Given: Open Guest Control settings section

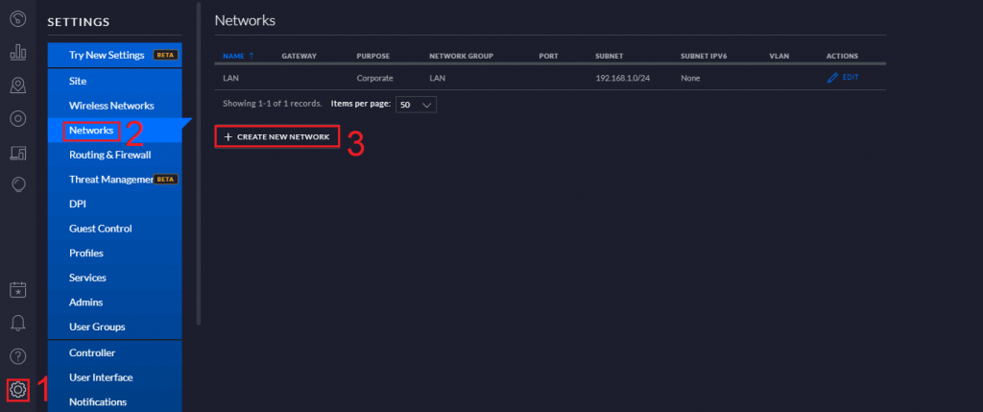Looking at the screenshot, I should coord(101,229).
